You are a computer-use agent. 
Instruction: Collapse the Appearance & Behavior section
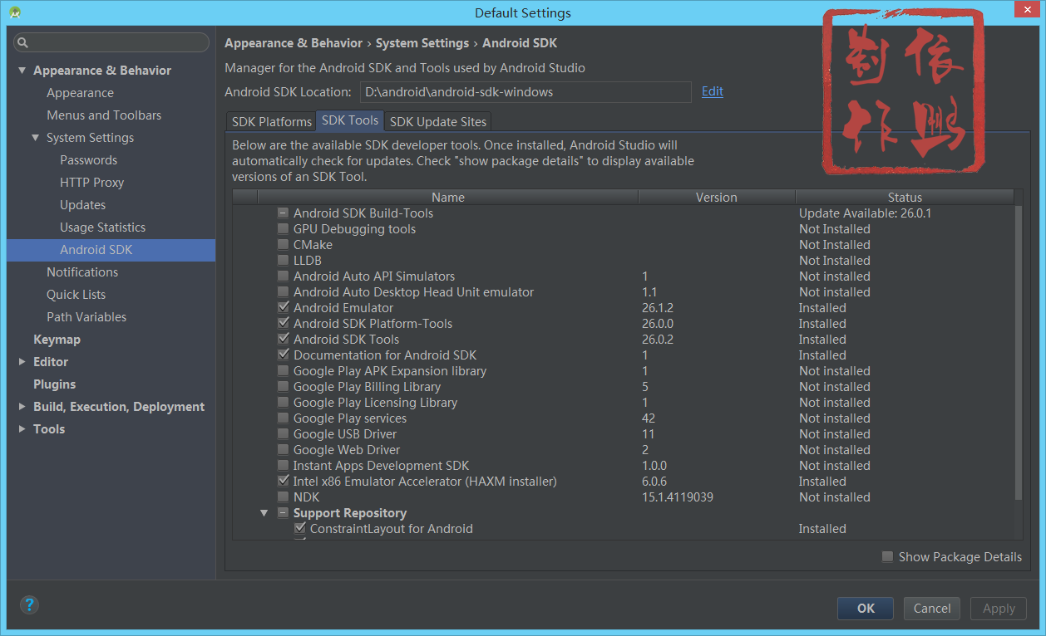point(22,71)
